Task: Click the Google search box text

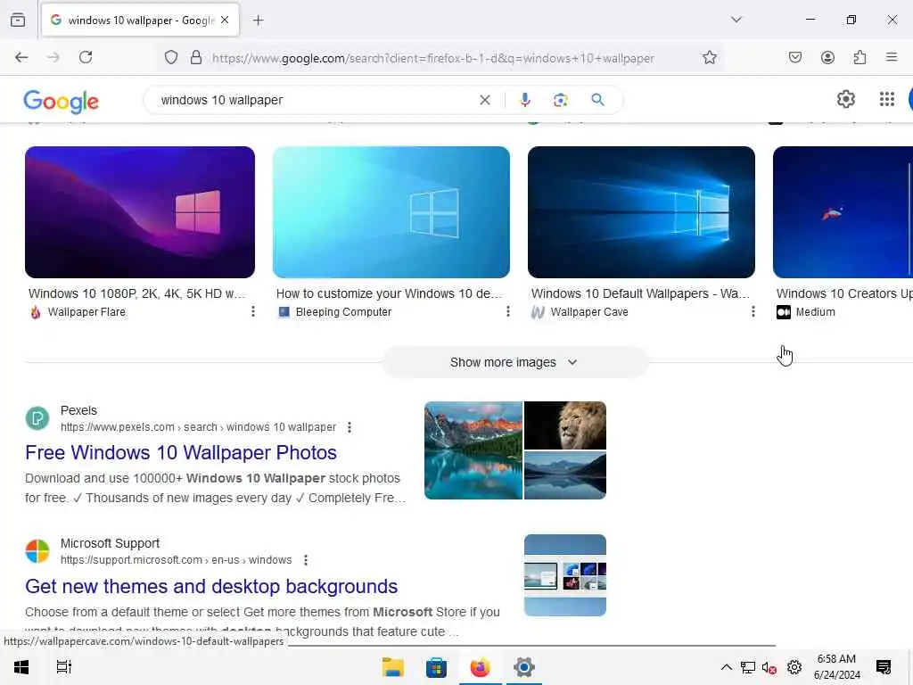Action: point(222,100)
